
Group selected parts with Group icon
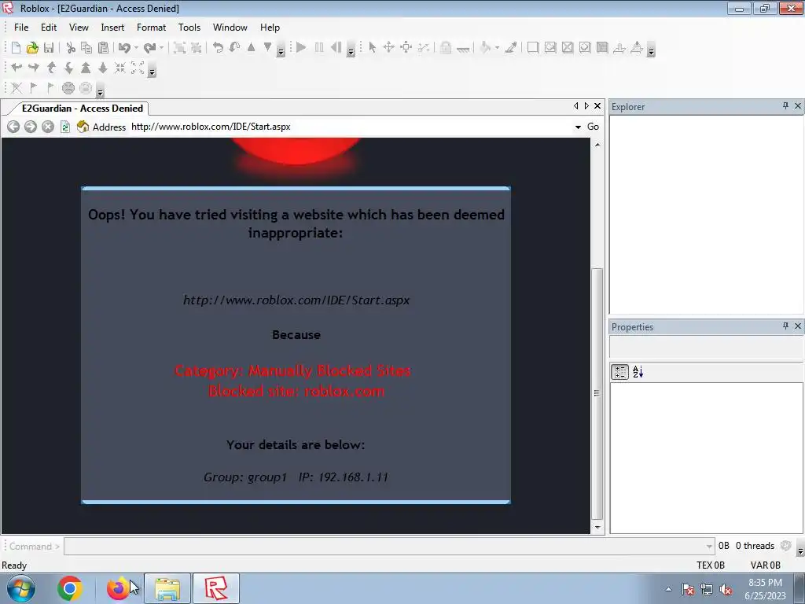coord(179,48)
